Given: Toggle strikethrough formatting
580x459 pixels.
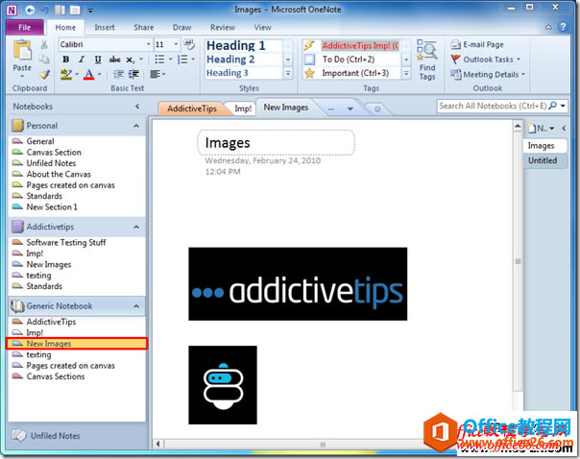Looking at the screenshot, I should pos(114,60).
